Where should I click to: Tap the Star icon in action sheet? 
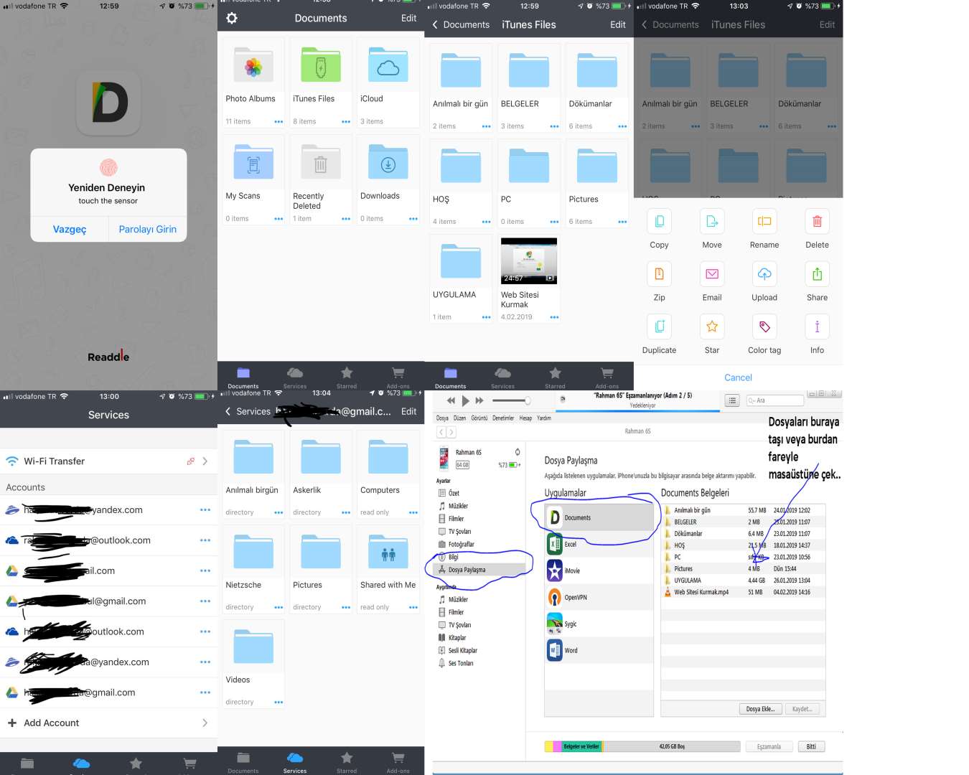(x=712, y=327)
